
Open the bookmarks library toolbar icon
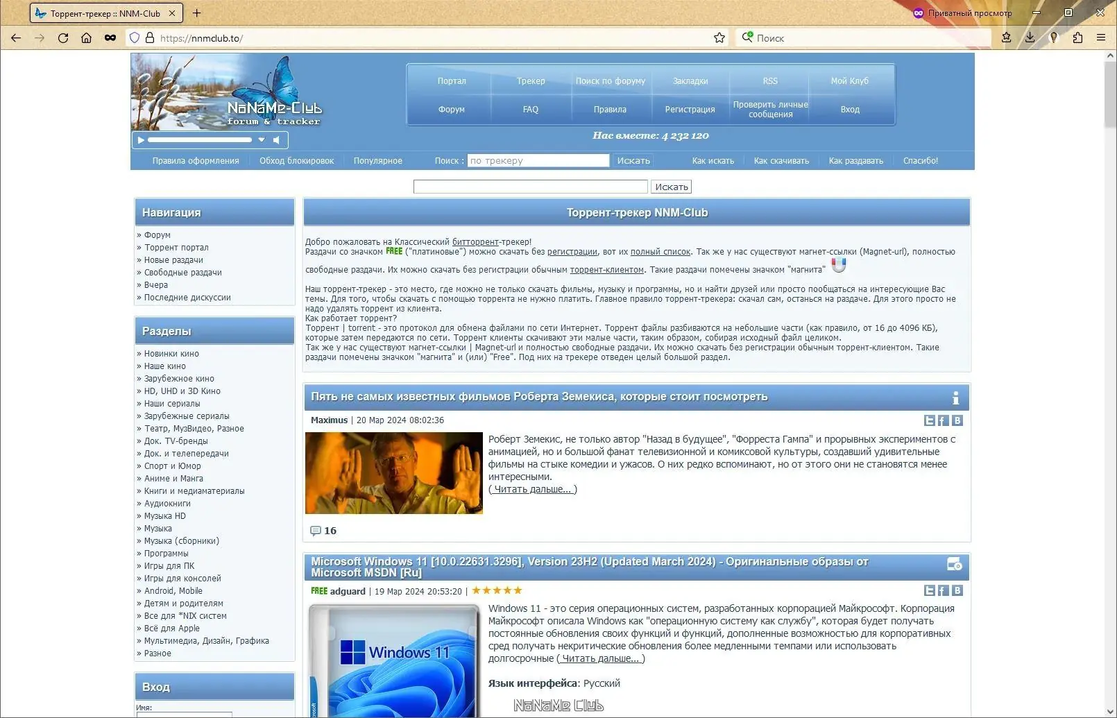[1006, 38]
